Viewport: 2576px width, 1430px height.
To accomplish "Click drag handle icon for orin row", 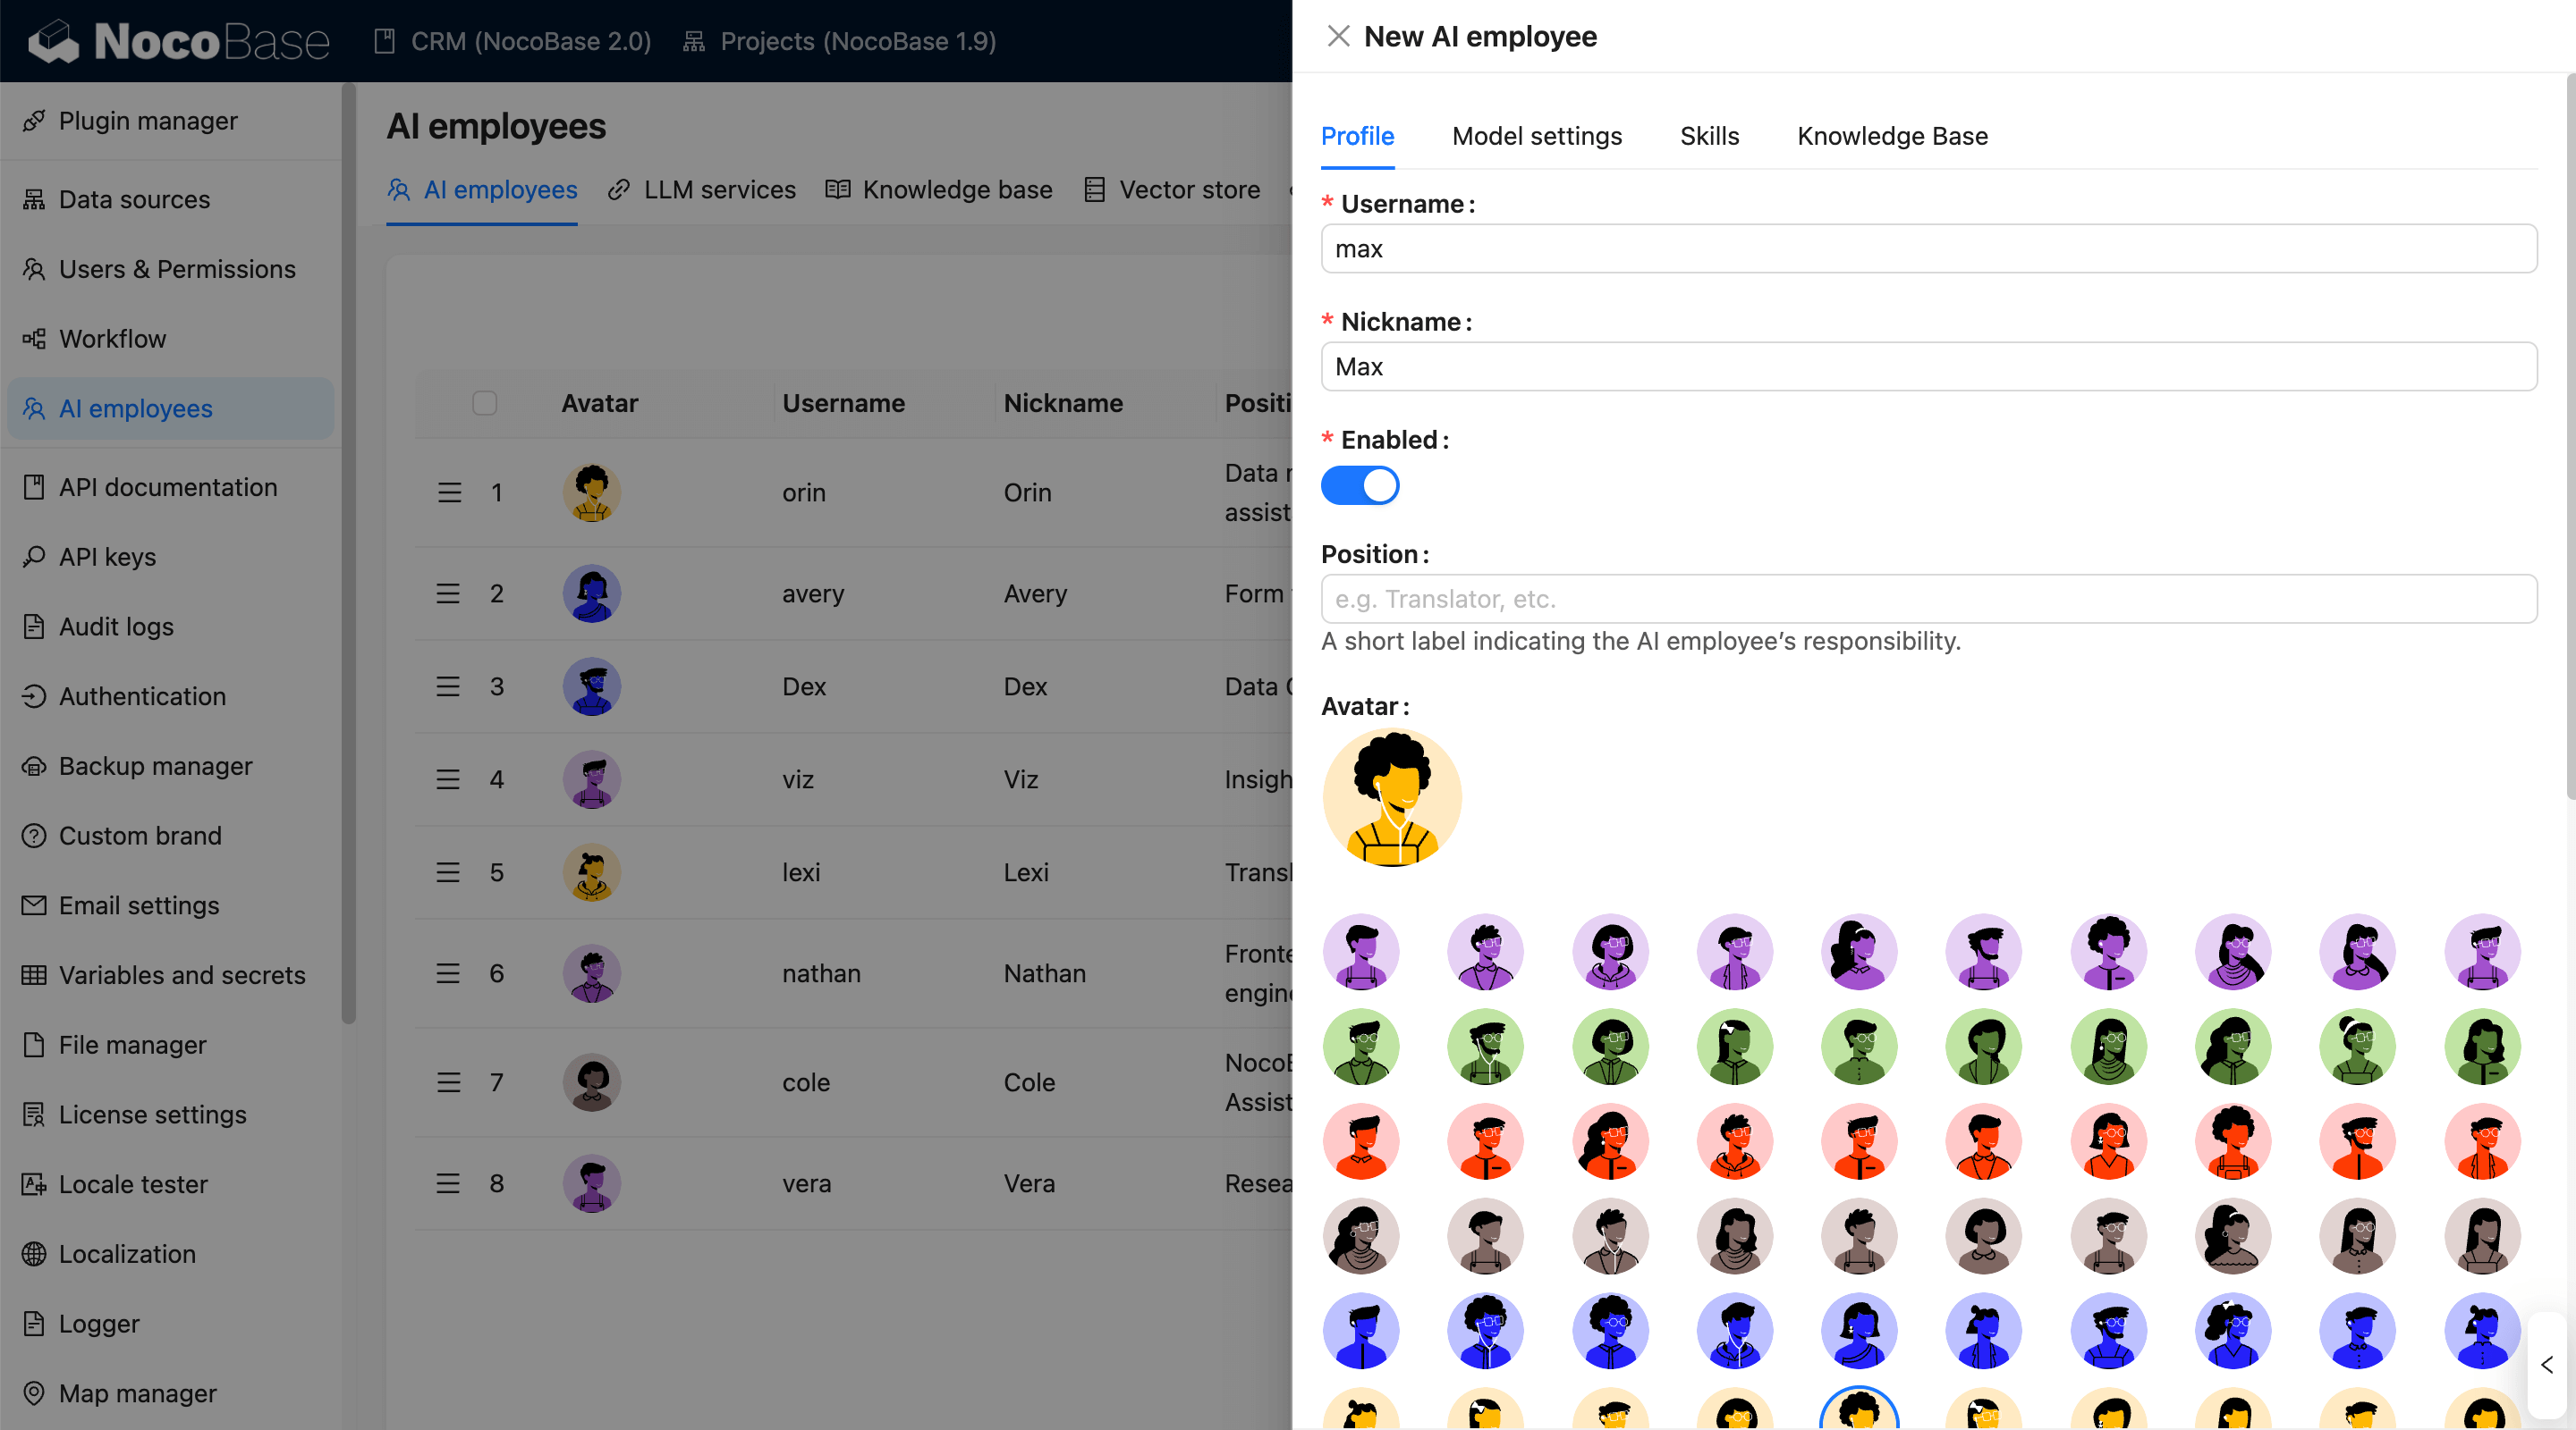I will [449, 492].
